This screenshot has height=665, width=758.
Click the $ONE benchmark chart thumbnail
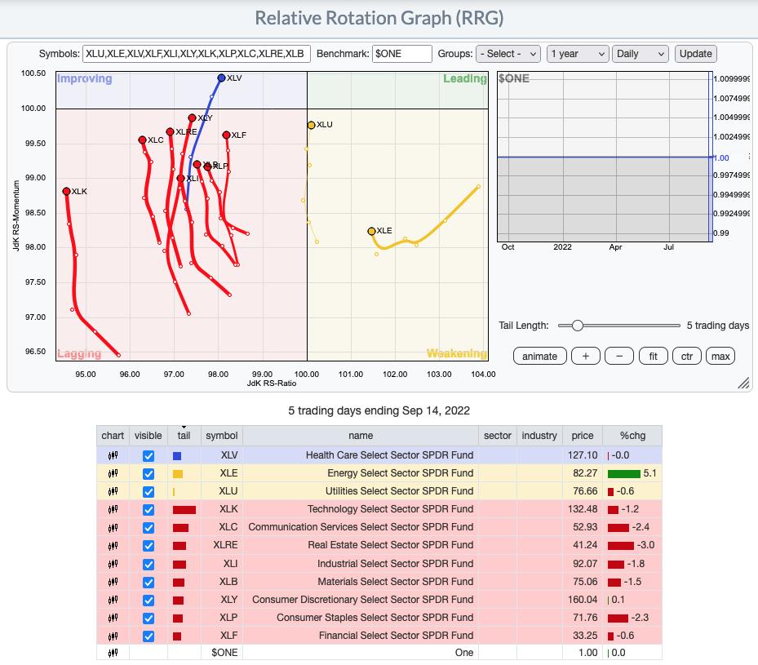(605, 157)
